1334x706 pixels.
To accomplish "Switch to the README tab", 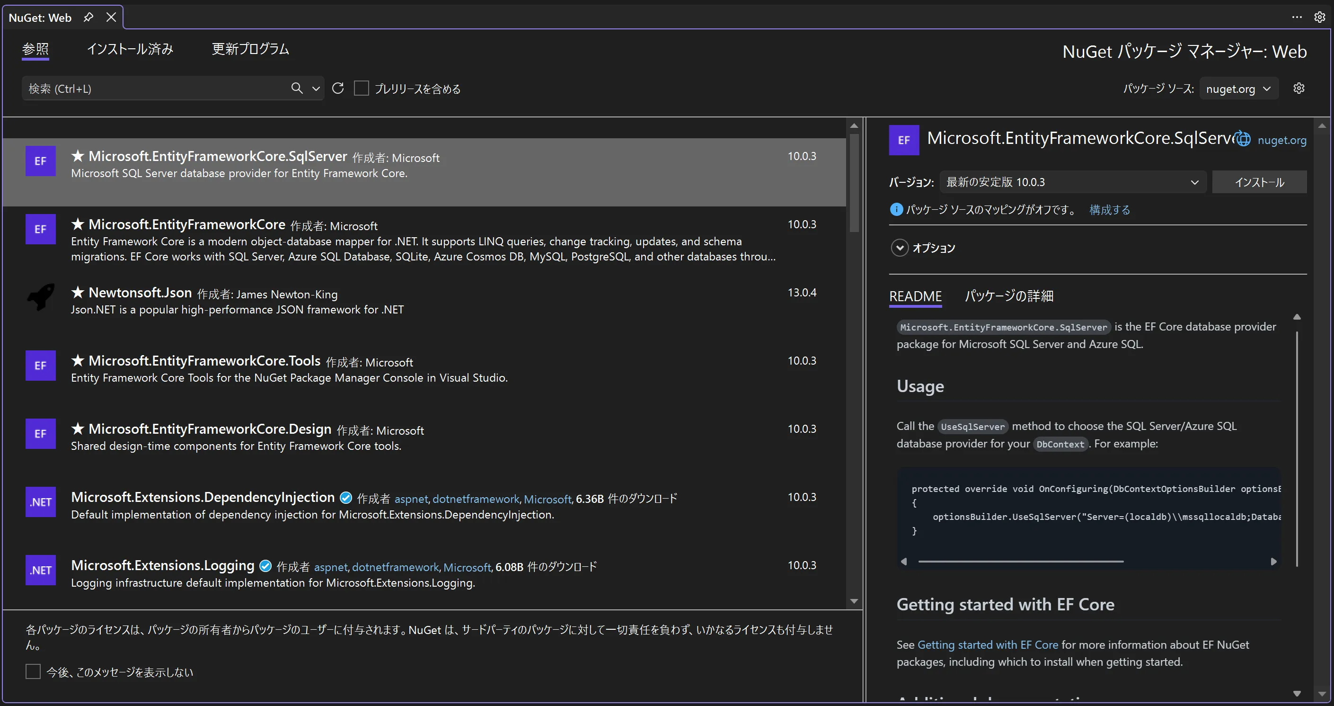I will click(x=915, y=296).
